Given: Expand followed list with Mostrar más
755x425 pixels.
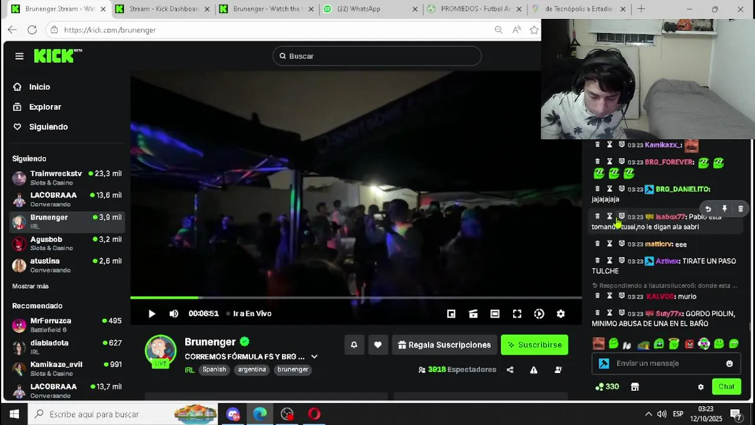Looking at the screenshot, I should coord(31,286).
